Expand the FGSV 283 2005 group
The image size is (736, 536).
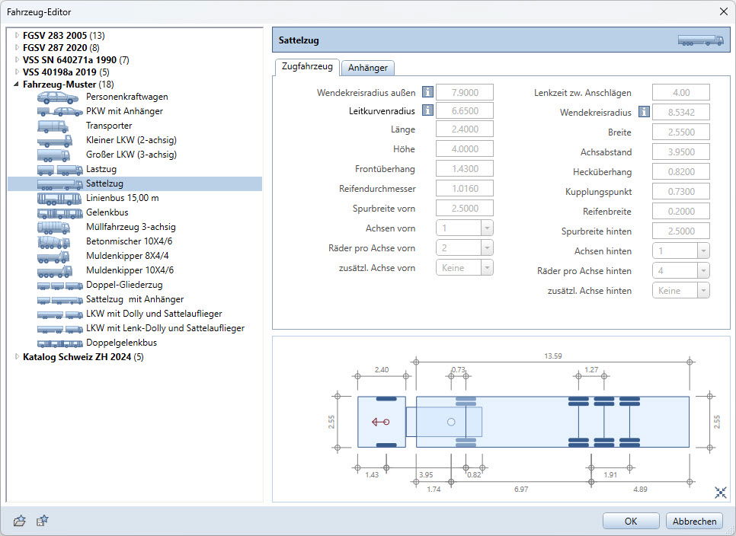click(x=17, y=35)
